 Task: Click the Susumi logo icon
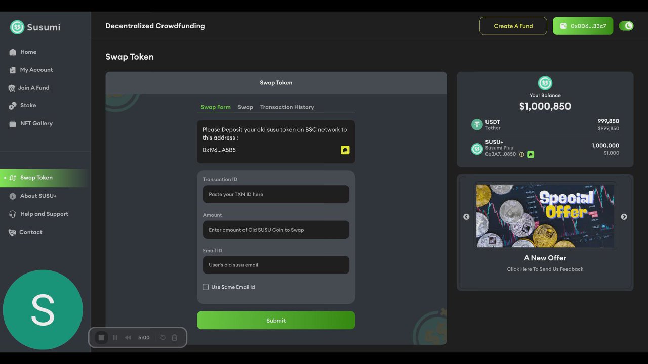tap(17, 27)
